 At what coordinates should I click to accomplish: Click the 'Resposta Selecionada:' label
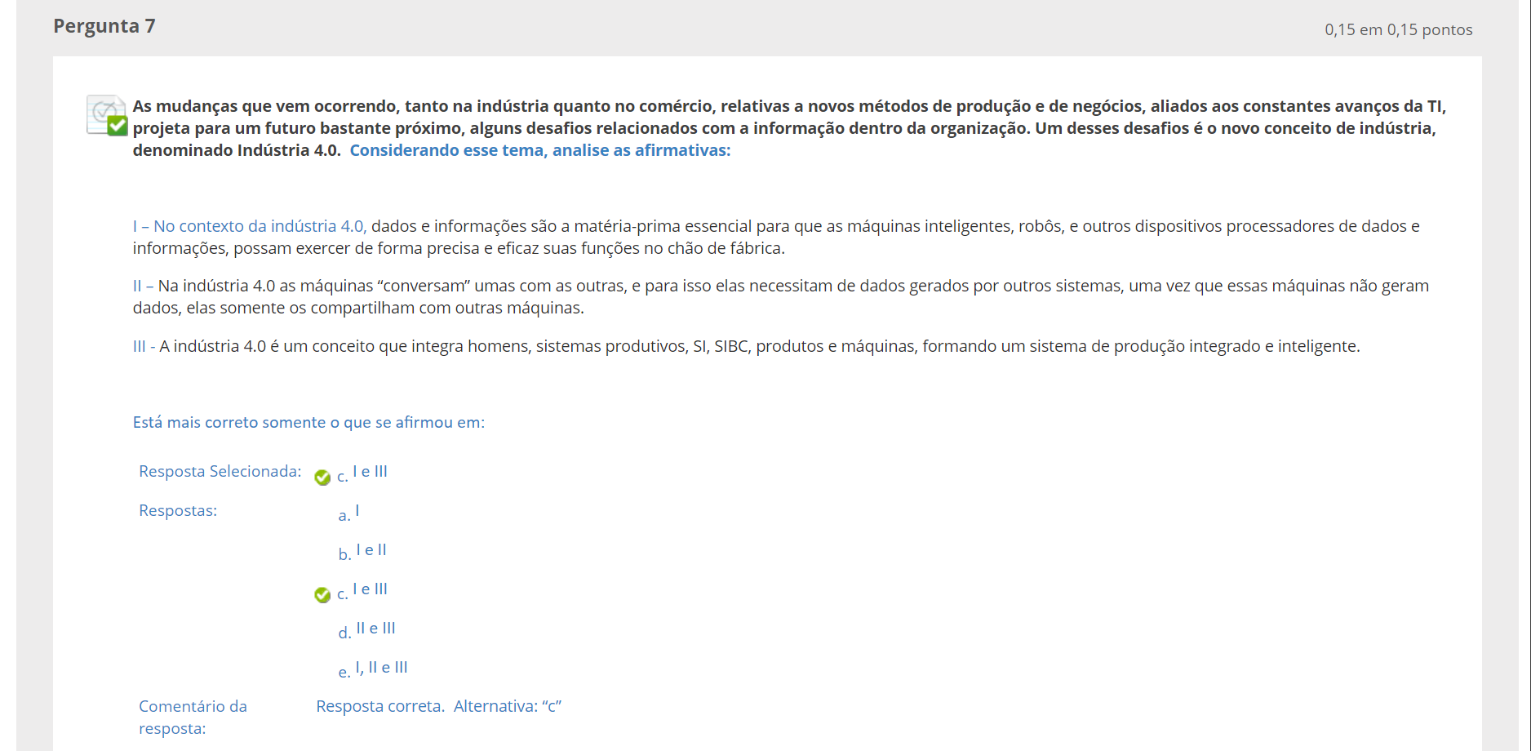(x=220, y=472)
